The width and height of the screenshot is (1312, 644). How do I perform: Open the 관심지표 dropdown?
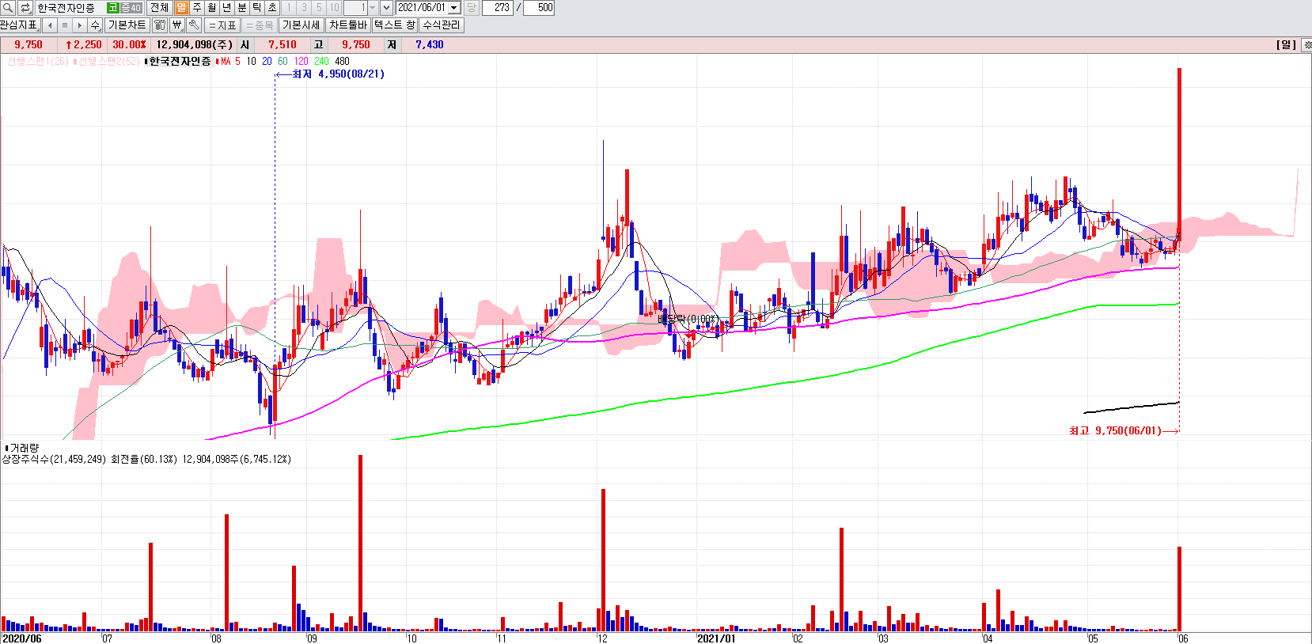point(20,25)
